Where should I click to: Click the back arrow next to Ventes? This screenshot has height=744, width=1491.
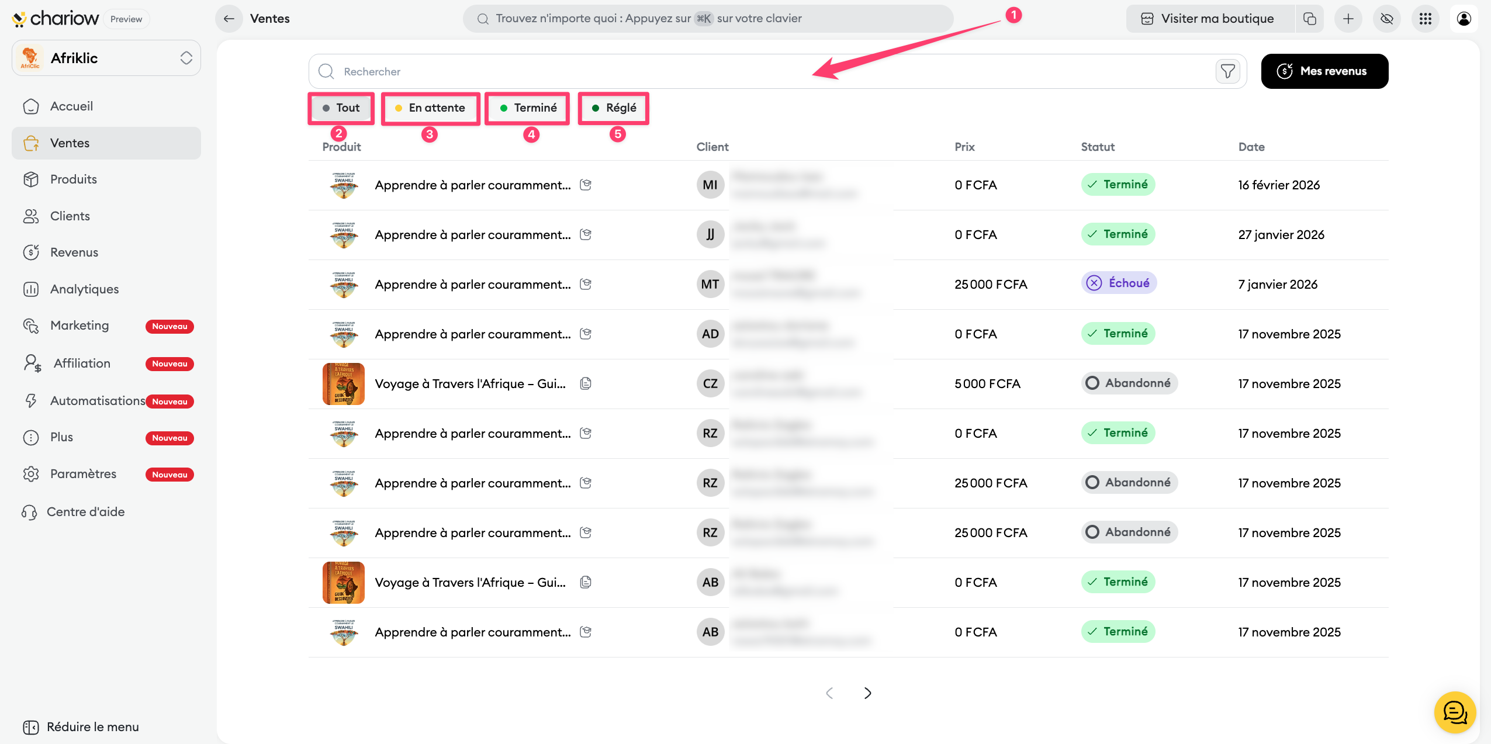click(x=229, y=19)
